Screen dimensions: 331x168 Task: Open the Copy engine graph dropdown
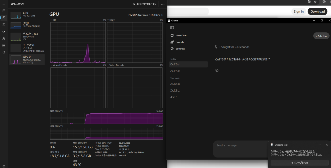tap(108, 20)
